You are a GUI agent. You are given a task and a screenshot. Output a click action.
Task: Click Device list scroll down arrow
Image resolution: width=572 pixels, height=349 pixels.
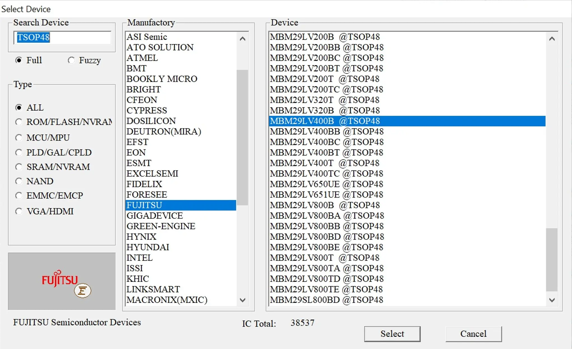552,300
